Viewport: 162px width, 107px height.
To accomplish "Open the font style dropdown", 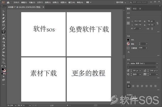I will [x=157, y=67].
